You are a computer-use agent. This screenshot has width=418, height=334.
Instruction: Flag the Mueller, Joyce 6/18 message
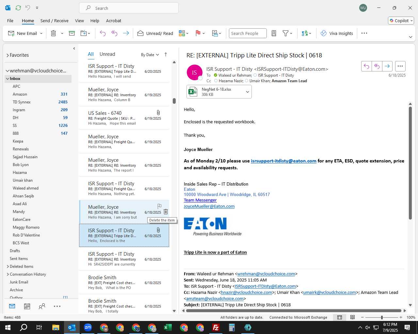[x=159, y=206]
